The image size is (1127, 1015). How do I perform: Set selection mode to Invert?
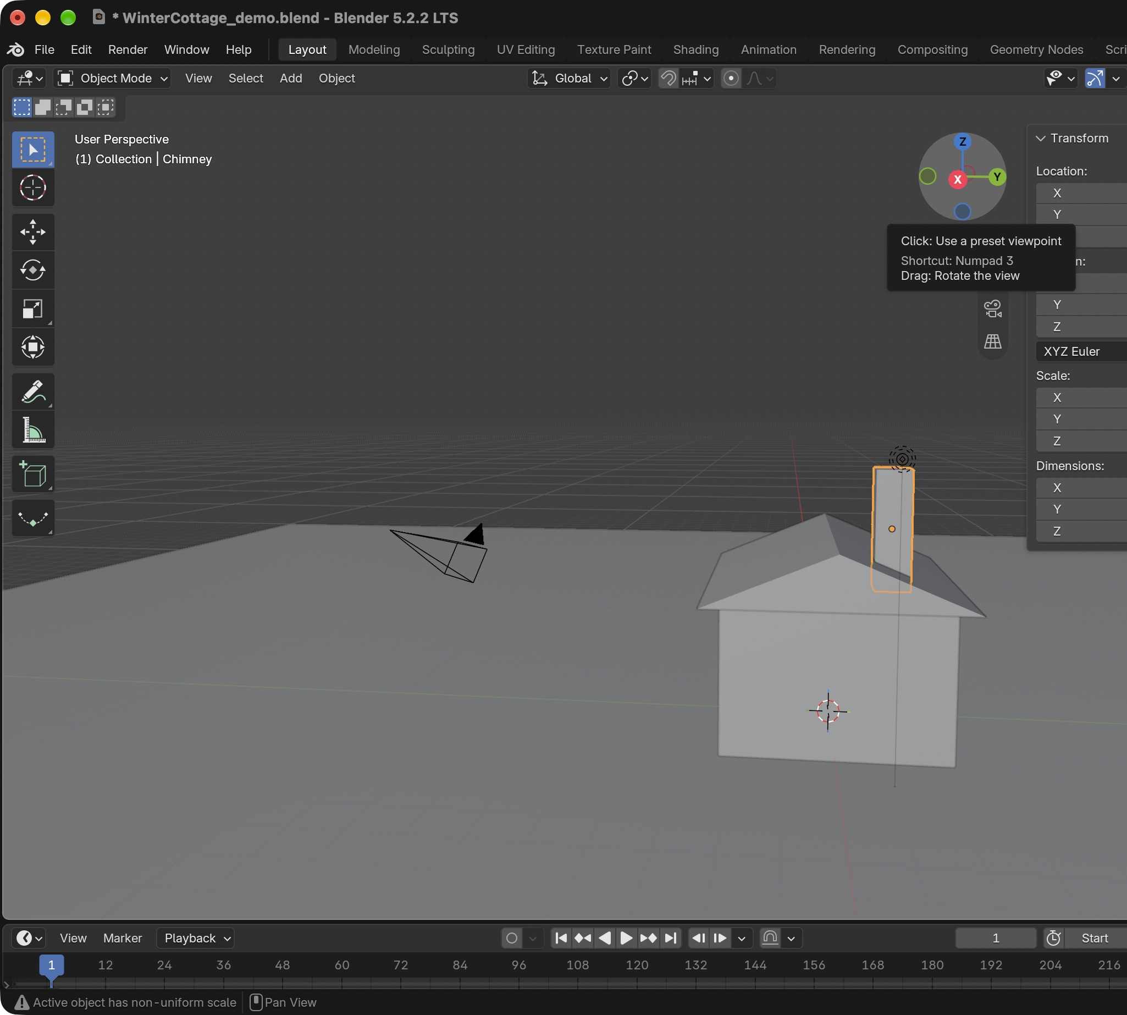[x=85, y=107]
